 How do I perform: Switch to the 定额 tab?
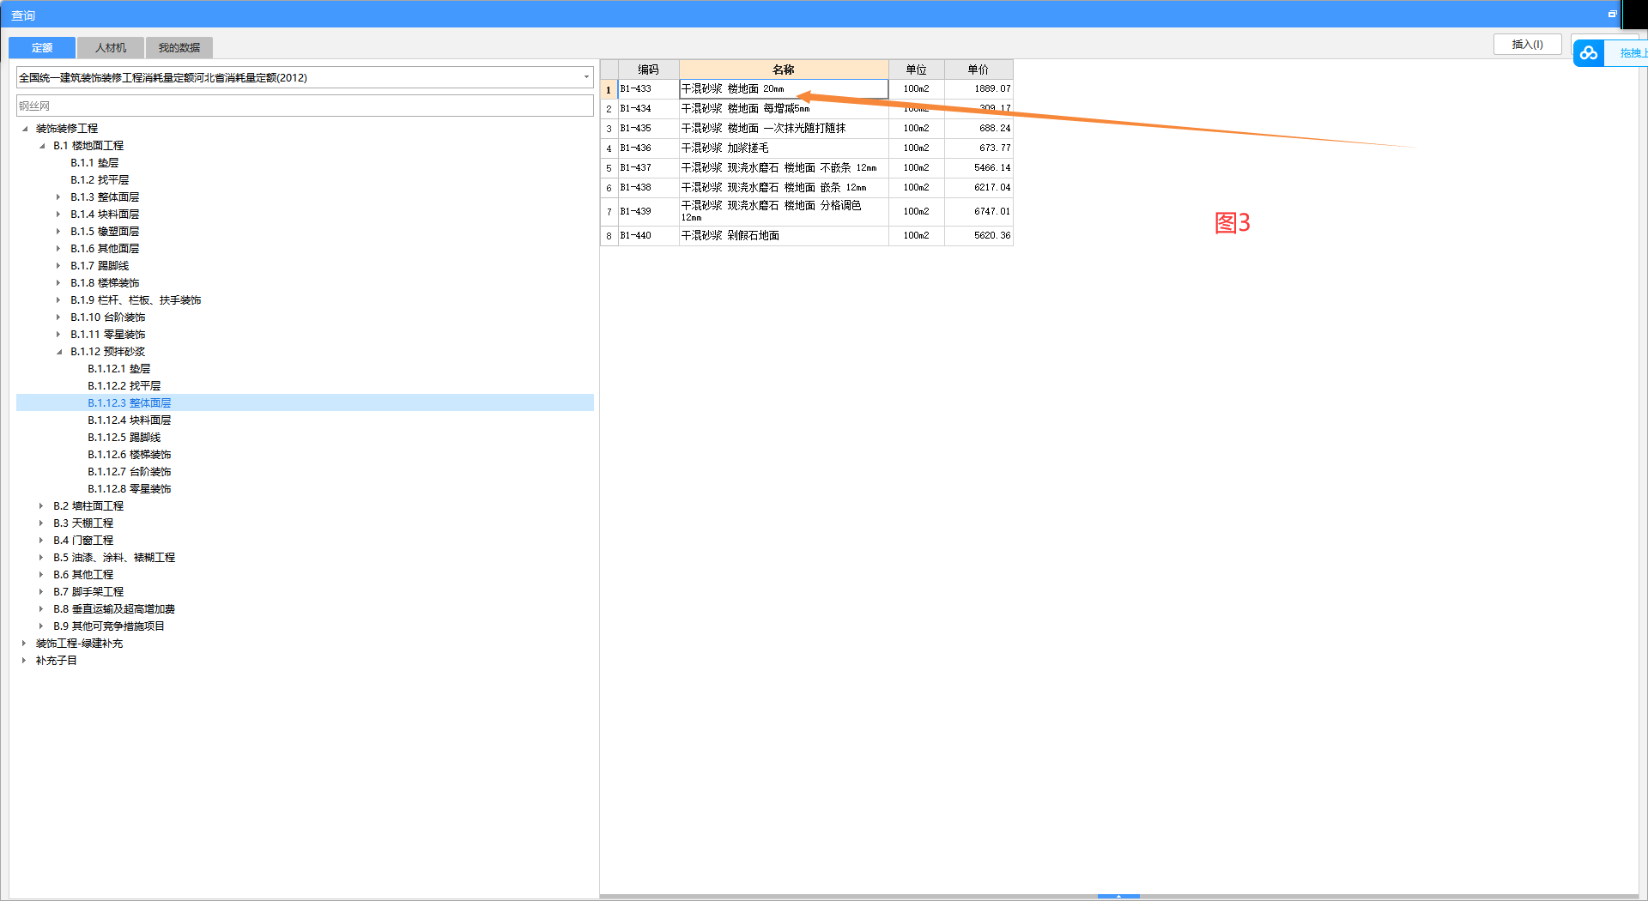click(x=42, y=47)
